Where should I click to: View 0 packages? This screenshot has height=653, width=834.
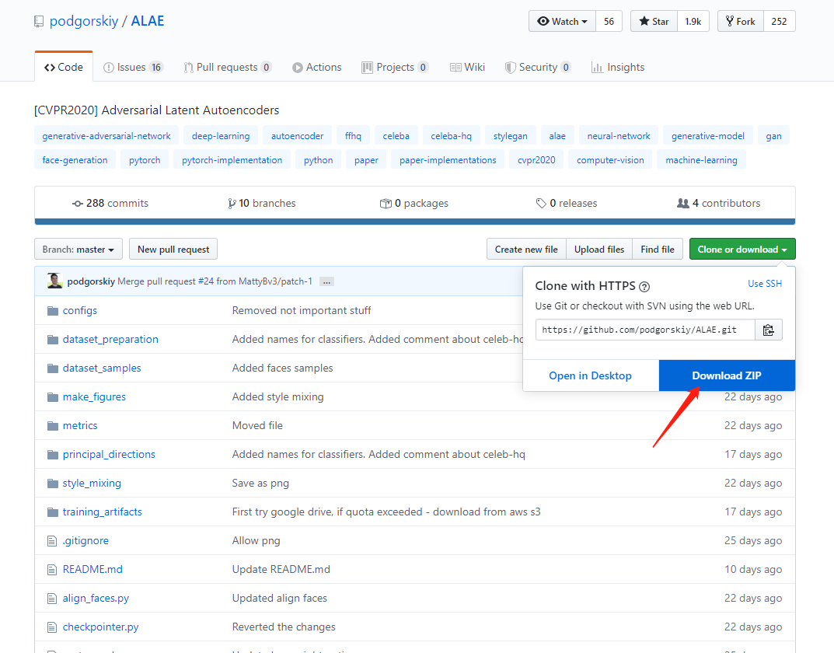point(414,203)
